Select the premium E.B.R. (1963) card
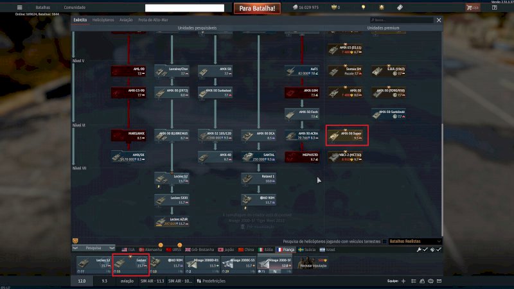Screen dimensions: 514x289 [x=389, y=71]
